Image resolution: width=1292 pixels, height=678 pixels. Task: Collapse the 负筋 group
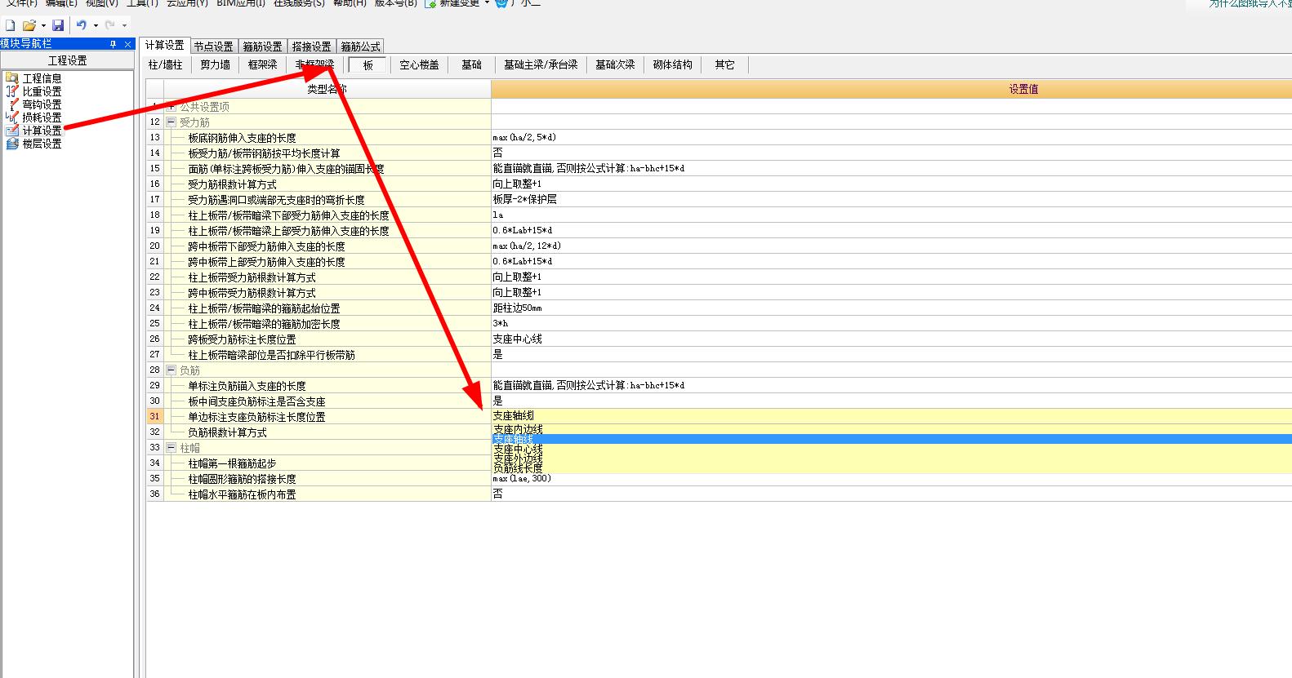(x=172, y=370)
